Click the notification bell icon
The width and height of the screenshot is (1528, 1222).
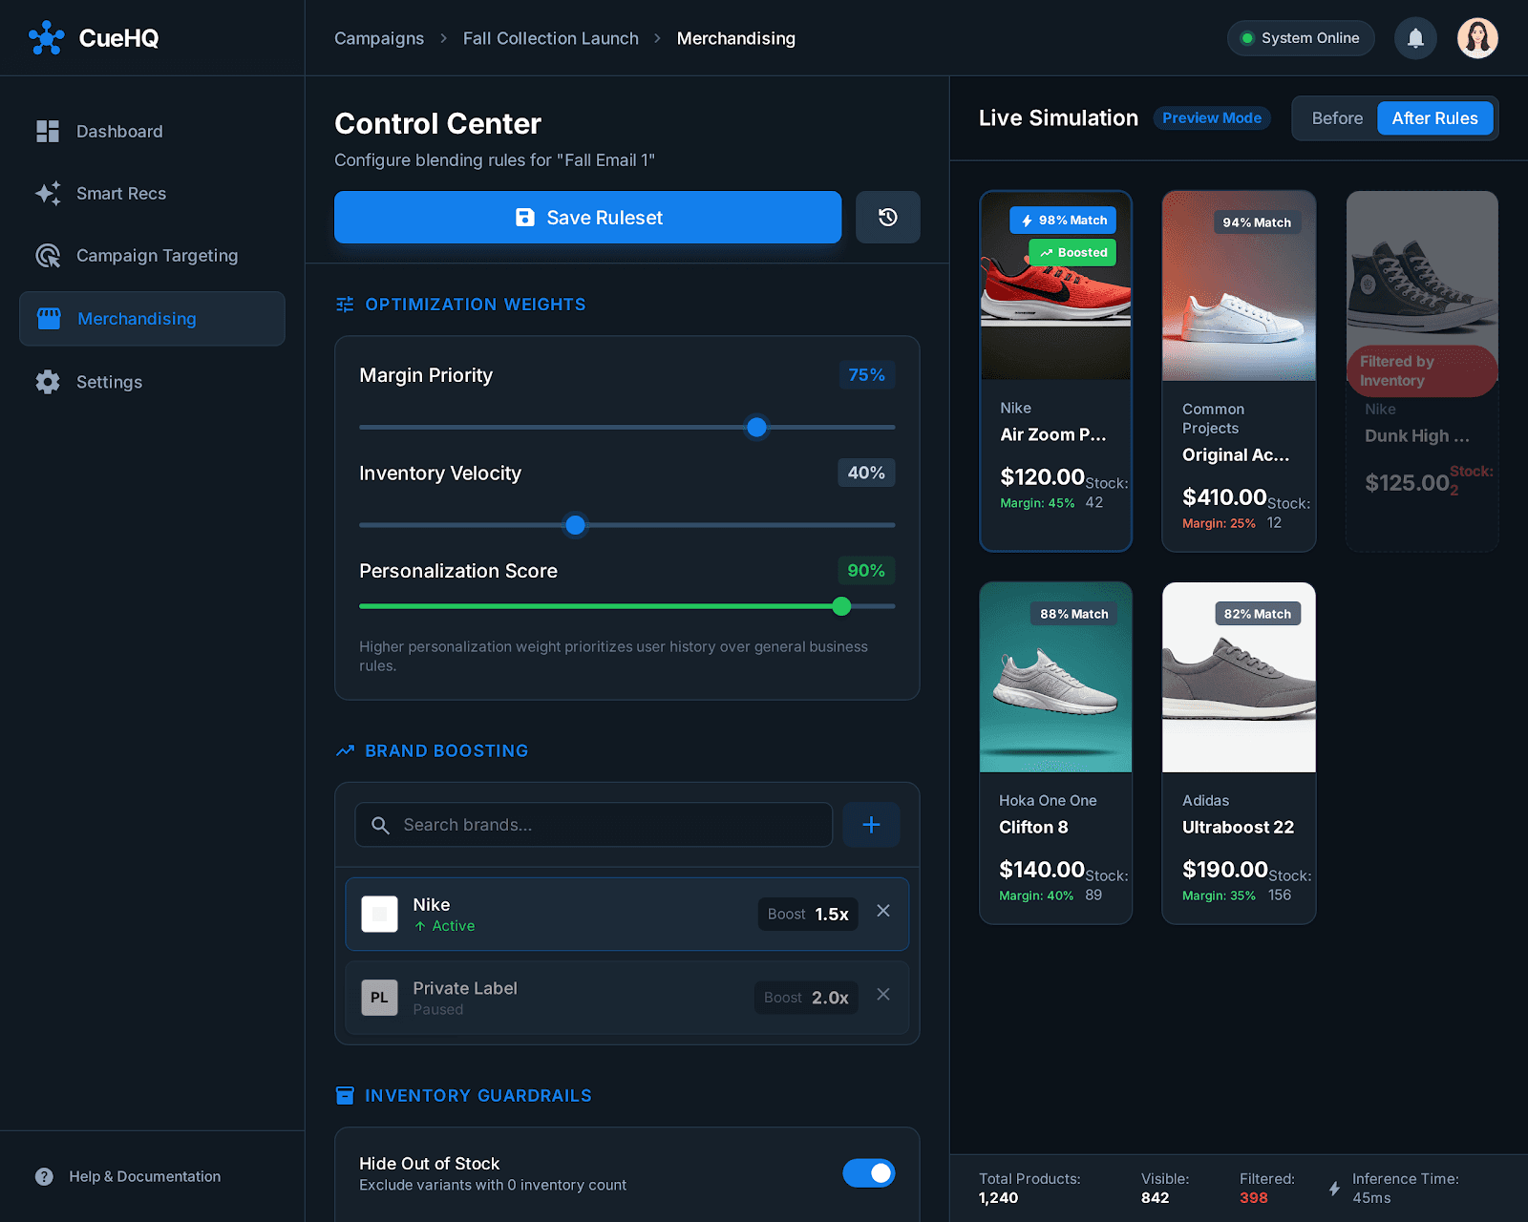click(x=1415, y=38)
